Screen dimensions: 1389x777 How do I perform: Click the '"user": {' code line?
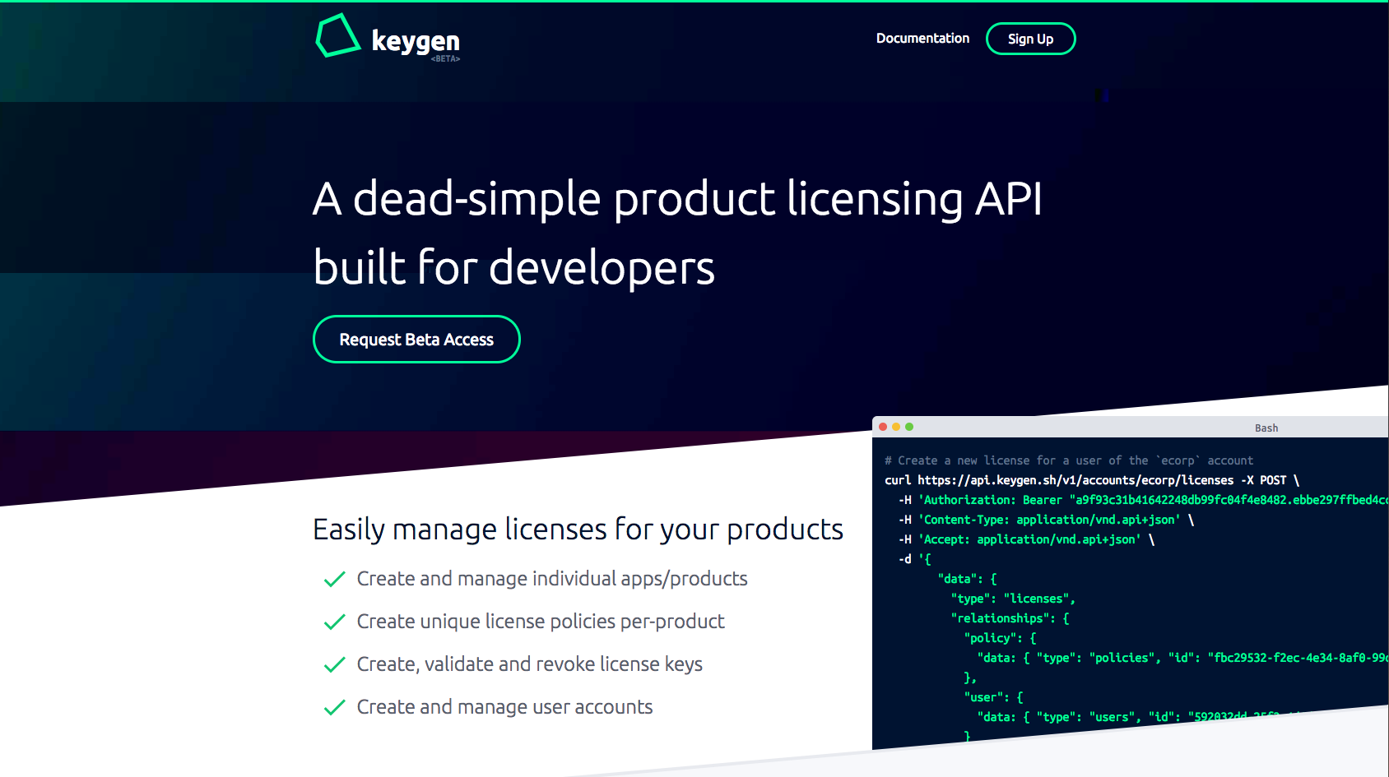point(993,697)
